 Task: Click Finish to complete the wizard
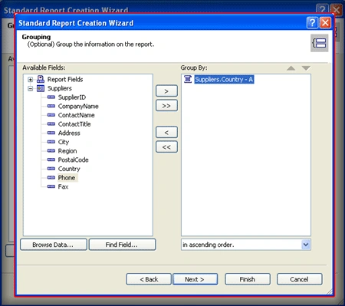(248, 279)
